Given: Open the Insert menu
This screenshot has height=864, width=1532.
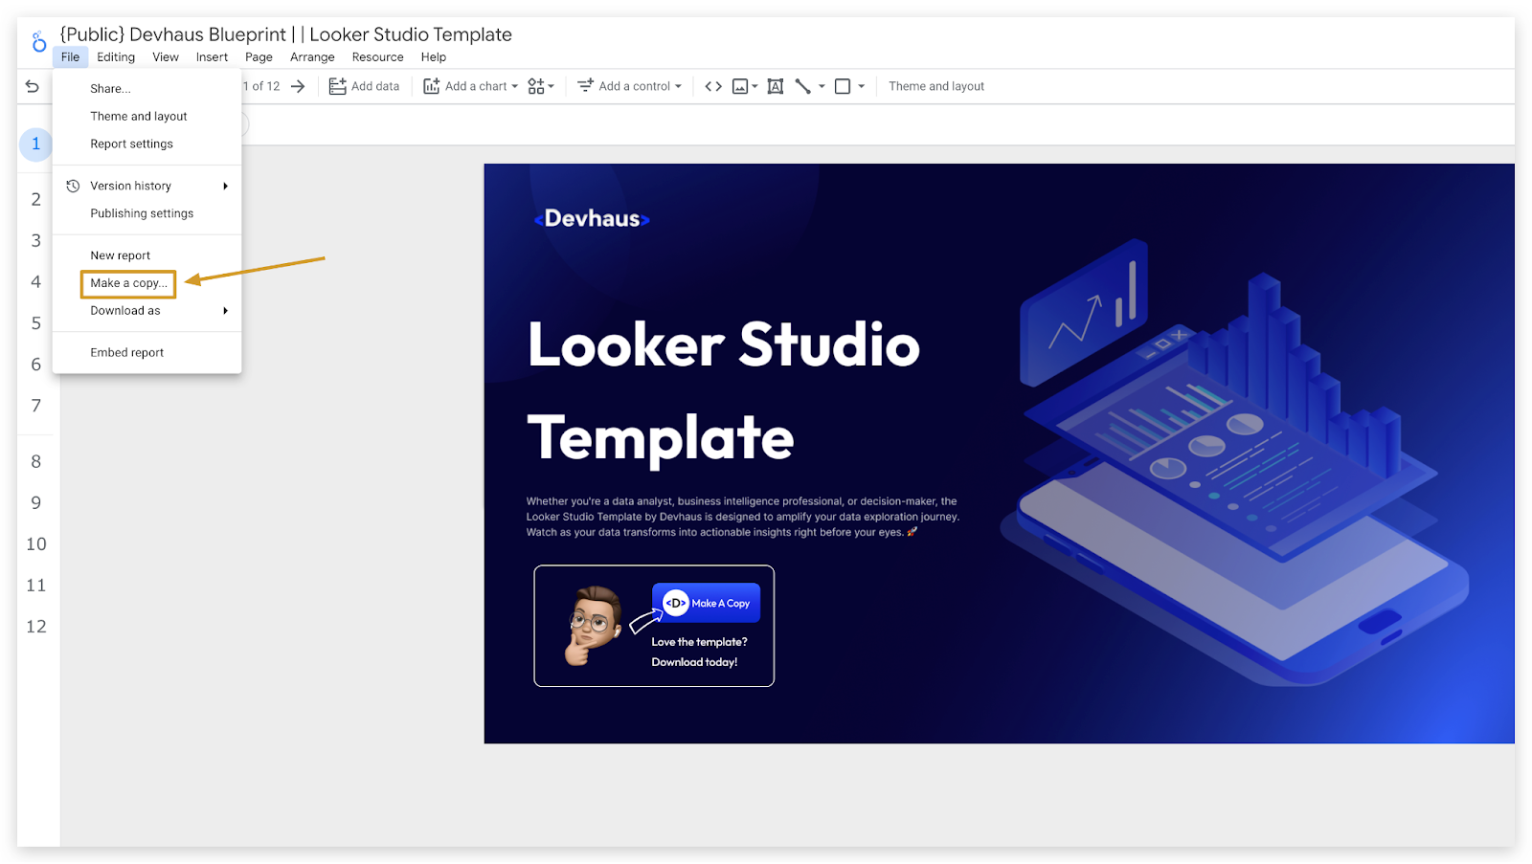Looking at the screenshot, I should 212,57.
